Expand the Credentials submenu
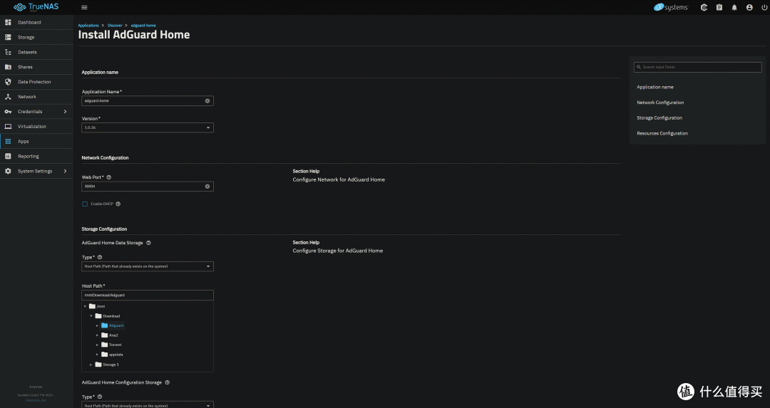The height and width of the screenshot is (408, 770). pyautogui.click(x=66, y=112)
